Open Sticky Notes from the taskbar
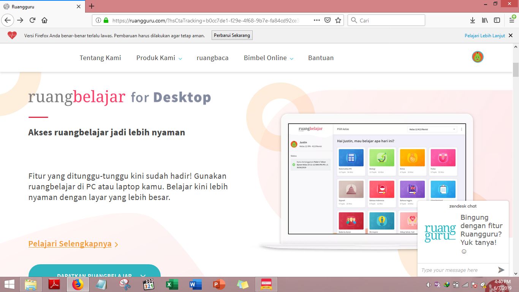The image size is (519, 292). [243, 284]
